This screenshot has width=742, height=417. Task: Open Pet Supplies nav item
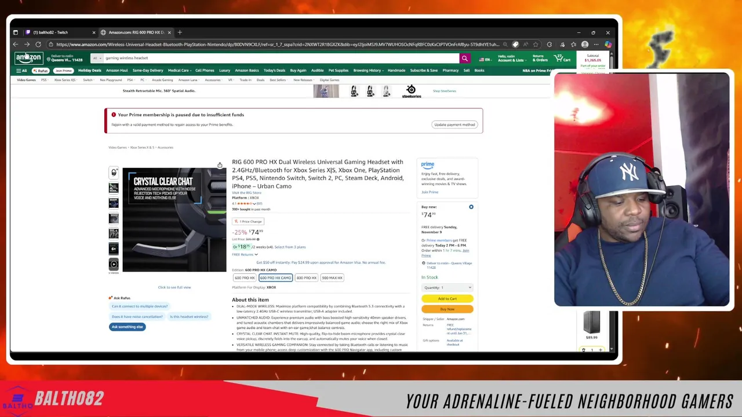click(x=339, y=71)
